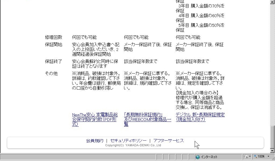Image resolution: width=275 pixels, height=161 pixels.
Task: Click 安心会員解約と同時に保証は終了となります text
Action: (x=95, y=64)
